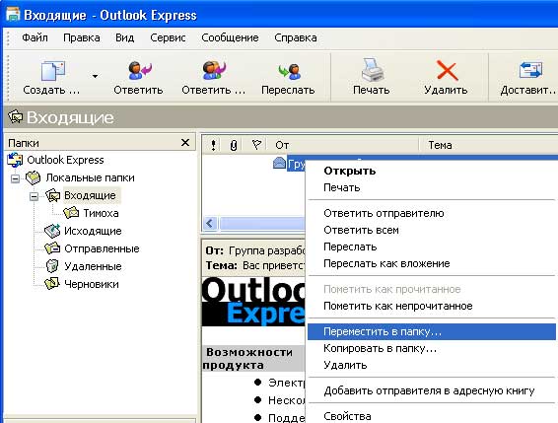Screen dimensions: 558x423
Task: Click the Create Message toolbar icon
Action: [53, 71]
